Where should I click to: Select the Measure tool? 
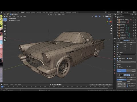click(x=5, y=40)
